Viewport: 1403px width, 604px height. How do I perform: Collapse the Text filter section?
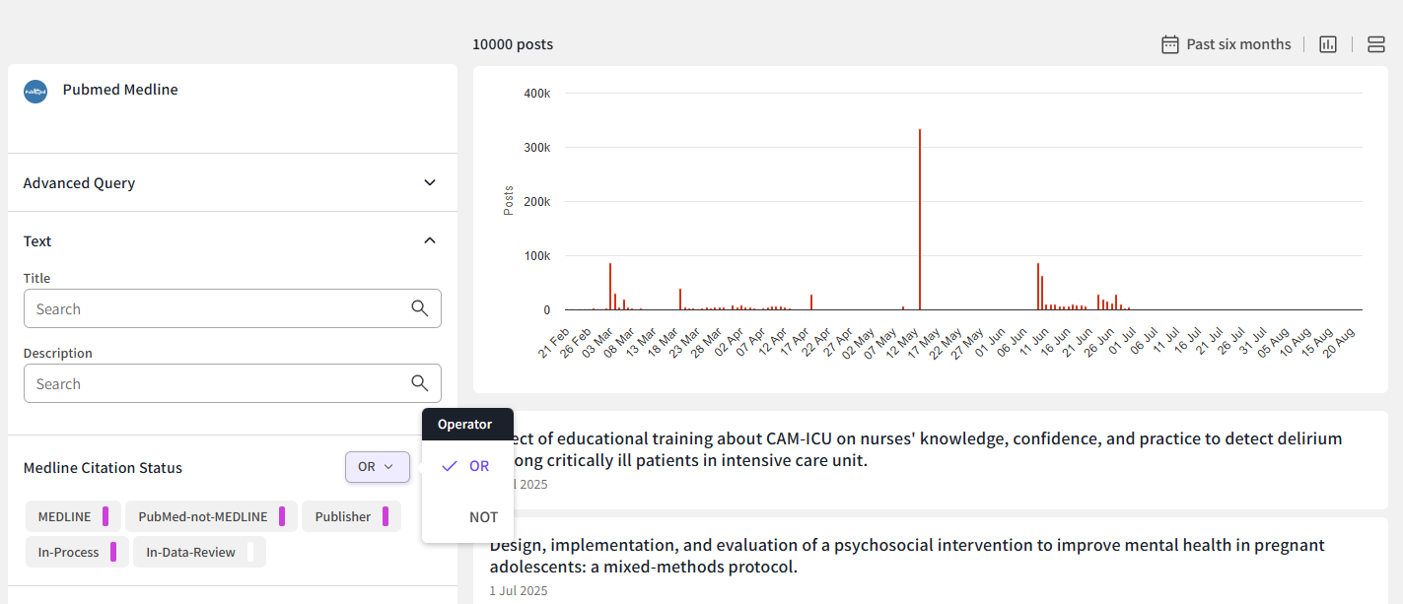[429, 240]
